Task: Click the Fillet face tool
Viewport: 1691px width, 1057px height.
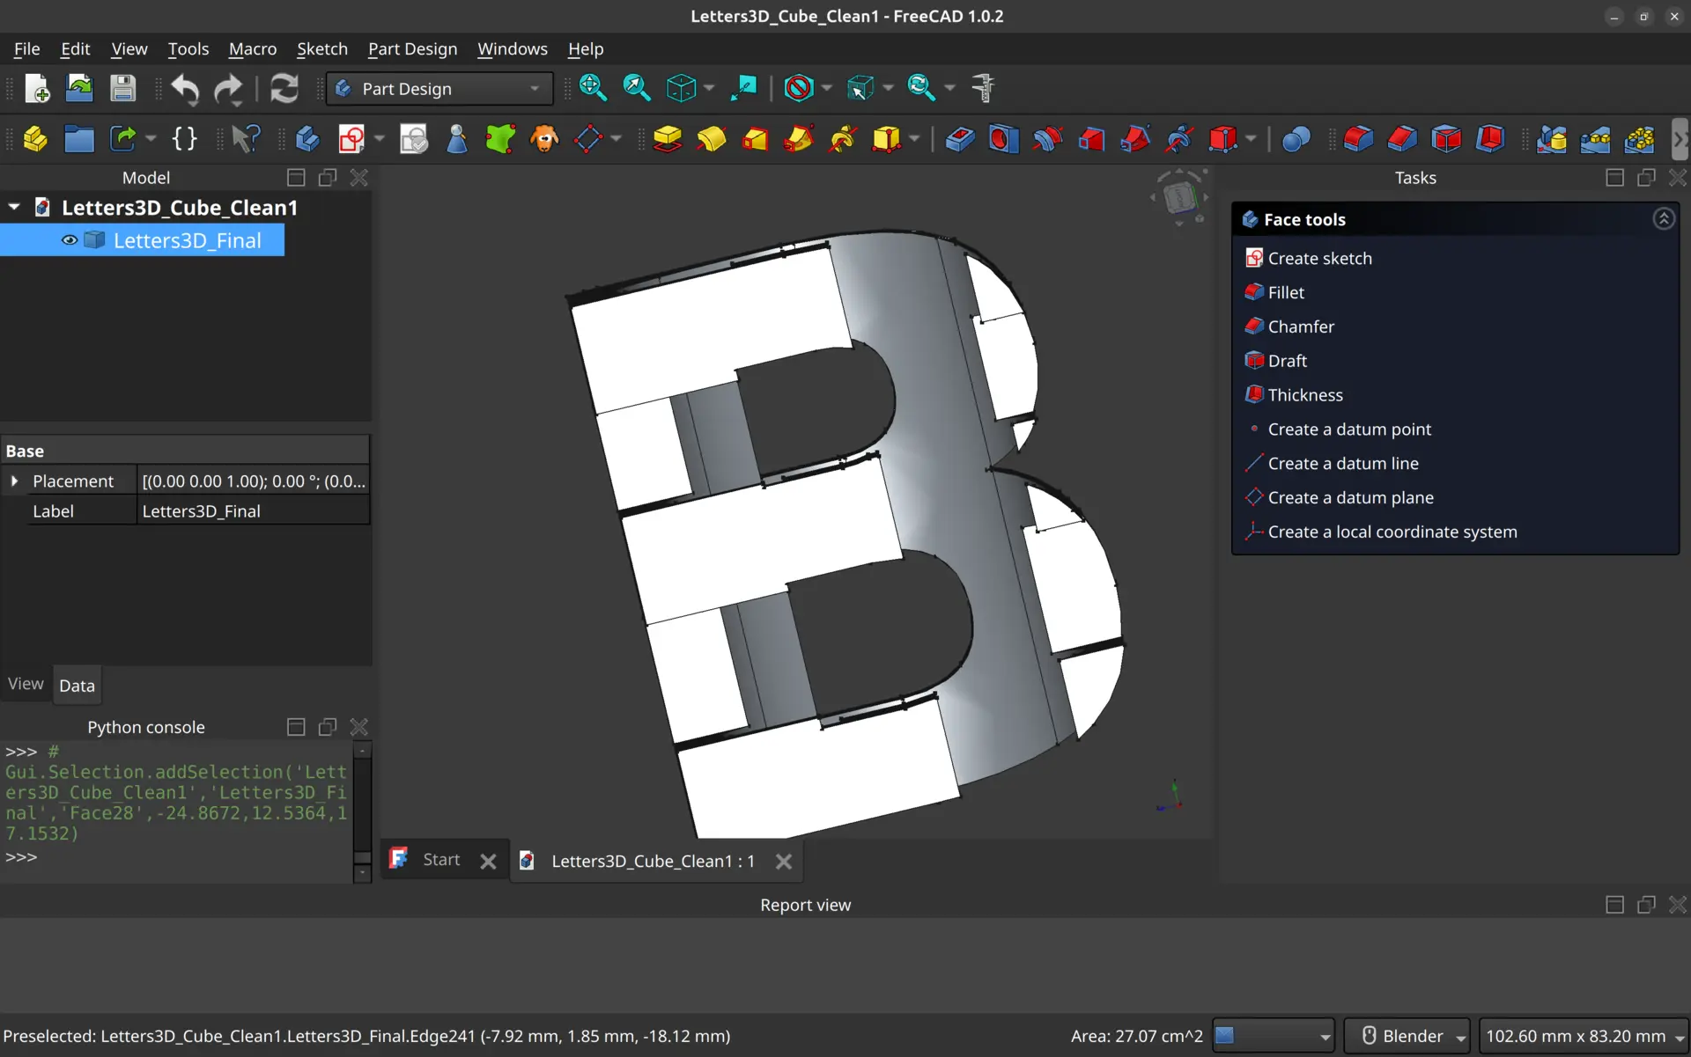Action: pos(1286,292)
